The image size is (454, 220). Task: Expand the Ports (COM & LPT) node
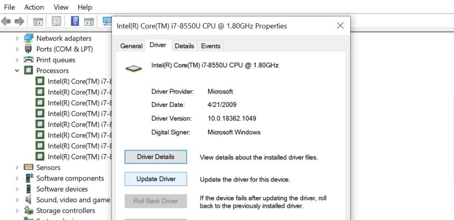point(17,49)
